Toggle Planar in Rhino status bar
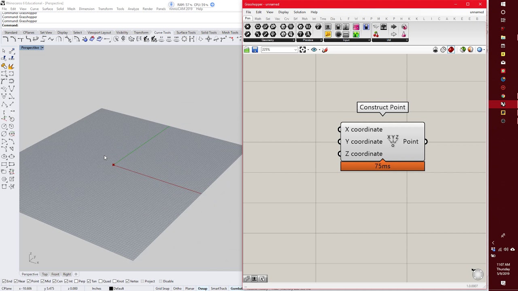 [x=190, y=289]
